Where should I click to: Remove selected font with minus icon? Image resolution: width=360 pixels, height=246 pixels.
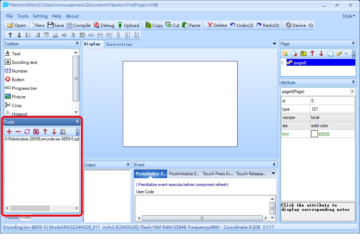click(18, 131)
